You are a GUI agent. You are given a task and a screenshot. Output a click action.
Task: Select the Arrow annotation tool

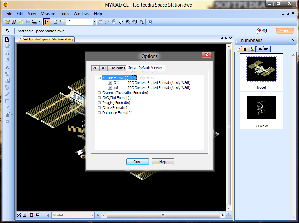click(7, 60)
